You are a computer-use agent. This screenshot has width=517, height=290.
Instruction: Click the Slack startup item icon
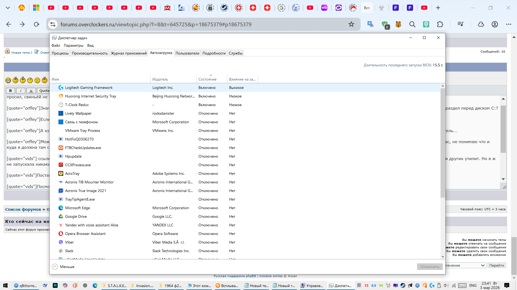pos(61,251)
